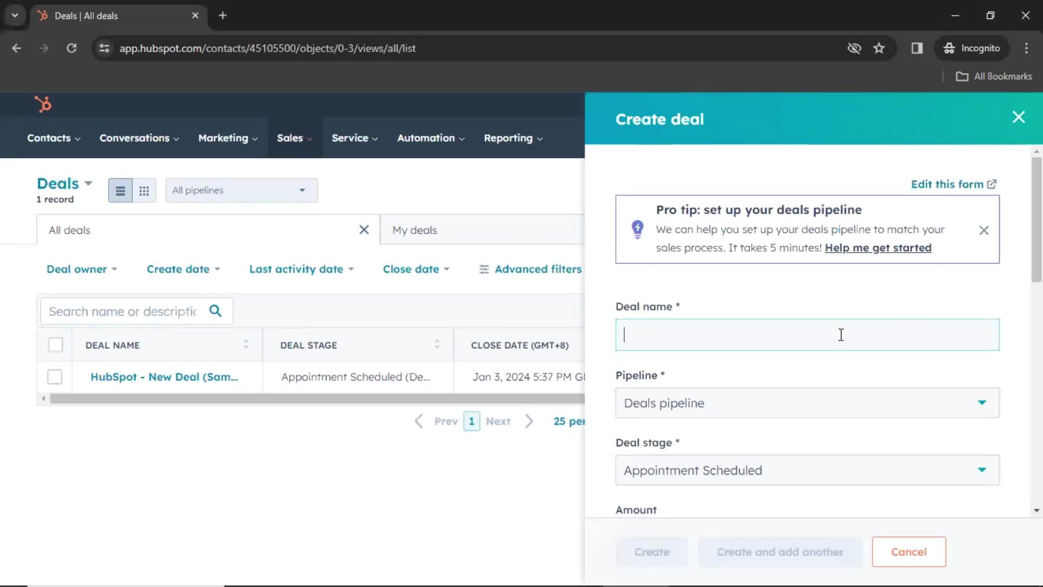The height and width of the screenshot is (587, 1043).
Task: Click Help me get started link
Action: (x=878, y=248)
